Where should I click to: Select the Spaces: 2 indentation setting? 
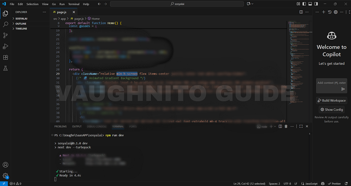click(x=274, y=184)
